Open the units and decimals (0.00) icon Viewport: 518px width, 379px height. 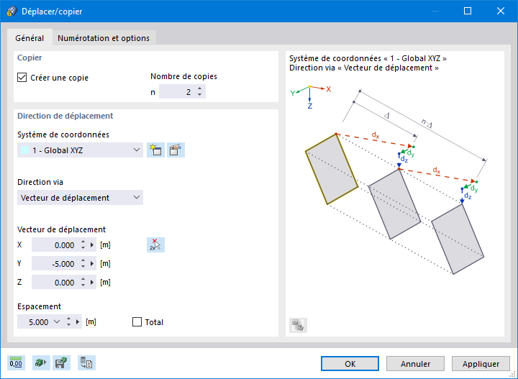coord(16,363)
